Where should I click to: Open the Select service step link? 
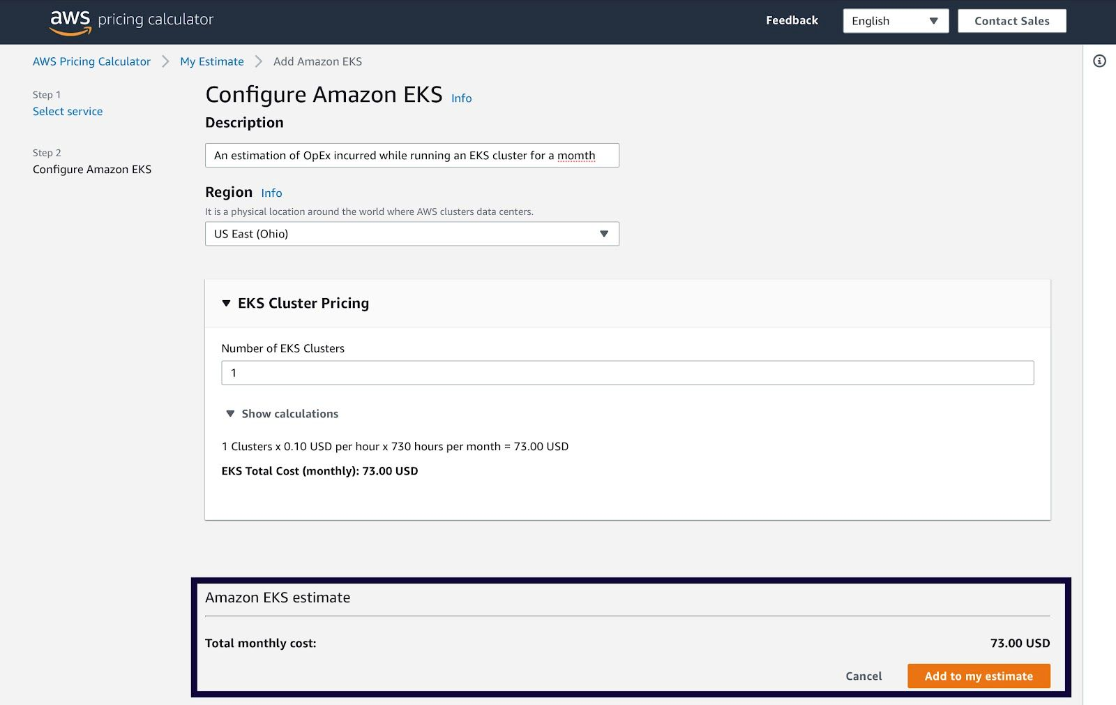68,112
